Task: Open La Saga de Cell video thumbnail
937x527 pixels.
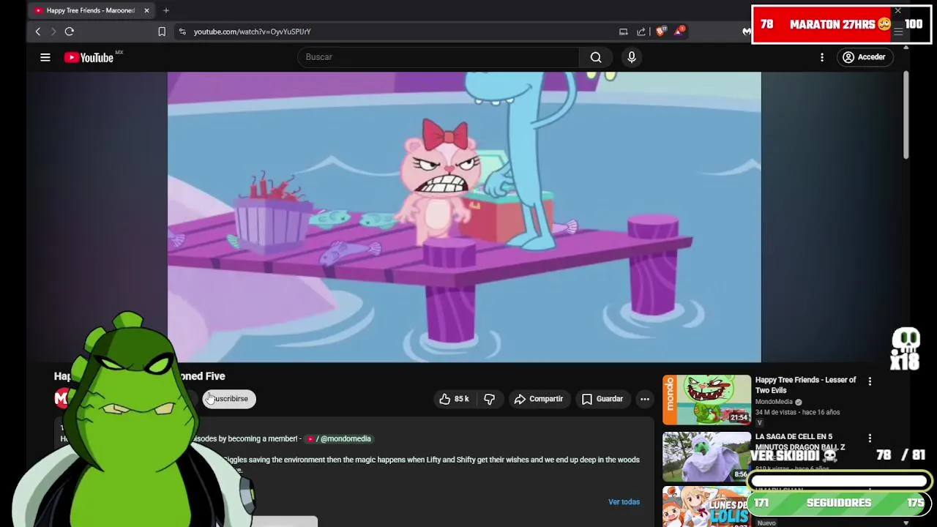Action: [x=706, y=456]
